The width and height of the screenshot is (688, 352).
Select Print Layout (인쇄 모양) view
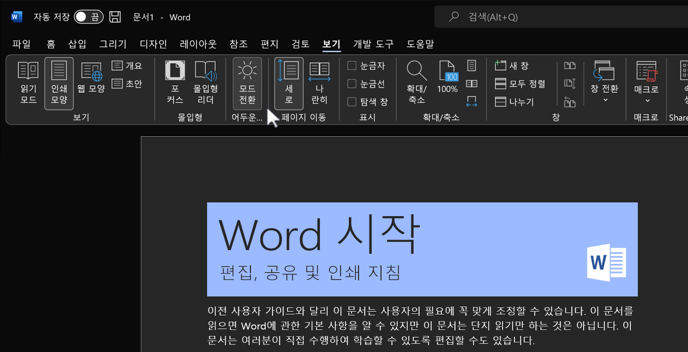point(59,83)
